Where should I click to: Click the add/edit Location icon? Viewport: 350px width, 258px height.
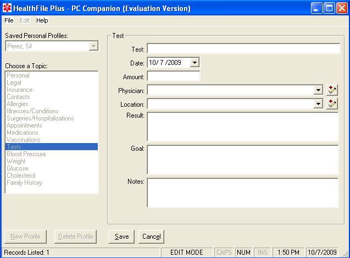click(332, 104)
